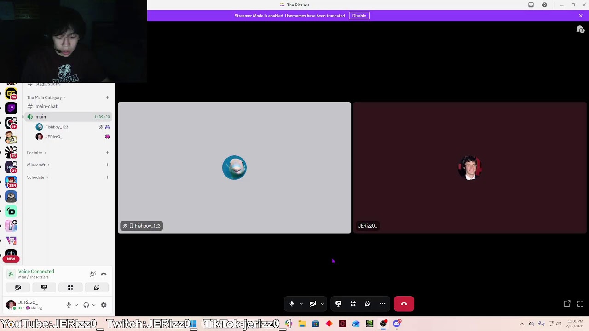The width and height of the screenshot is (589, 331).
Task: Open voice connection quality signal icon
Action: (11, 274)
